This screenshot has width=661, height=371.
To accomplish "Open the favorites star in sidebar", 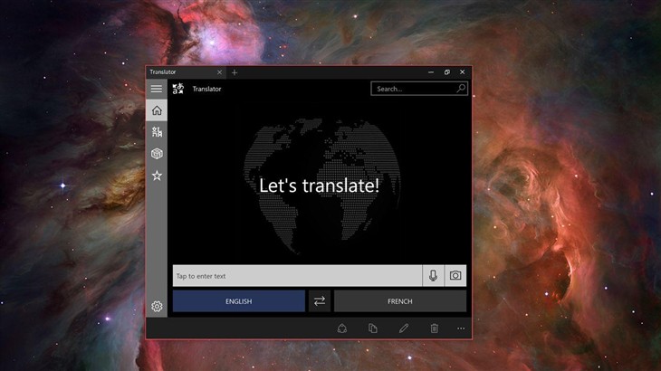I will coord(157,176).
